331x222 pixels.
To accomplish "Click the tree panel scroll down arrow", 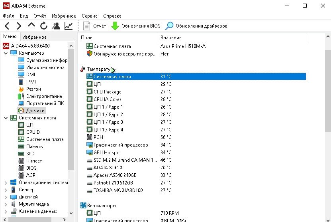I will pyautogui.click(x=71, y=213).
